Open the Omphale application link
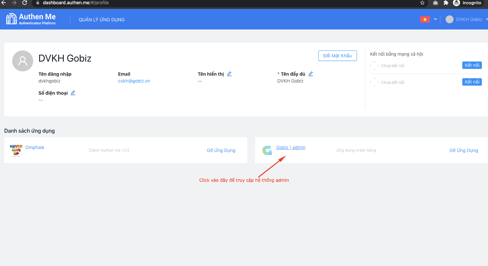This screenshot has width=488, height=266. click(35, 147)
